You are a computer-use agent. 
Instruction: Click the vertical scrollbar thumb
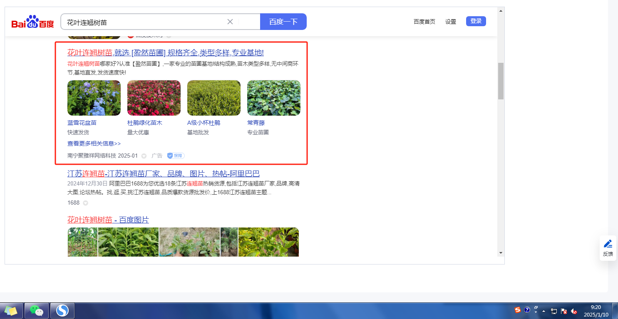point(501,81)
